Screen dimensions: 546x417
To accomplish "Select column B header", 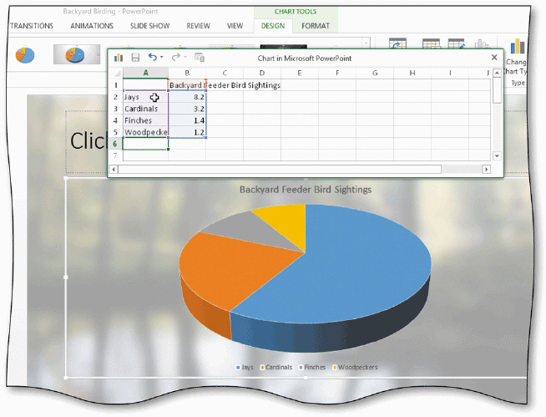I will (x=187, y=73).
